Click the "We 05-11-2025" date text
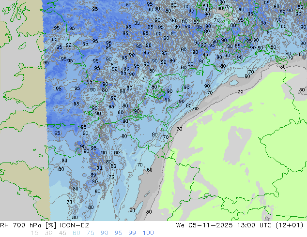This screenshot has width=307, height=237. pos(204,225)
